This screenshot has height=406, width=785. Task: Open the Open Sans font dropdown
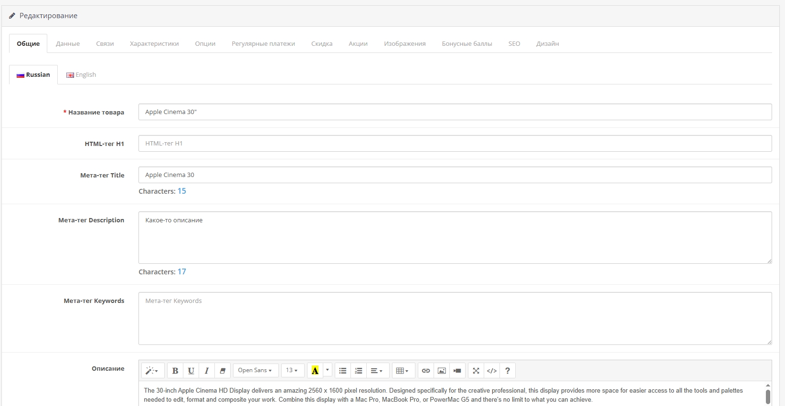(x=255, y=370)
